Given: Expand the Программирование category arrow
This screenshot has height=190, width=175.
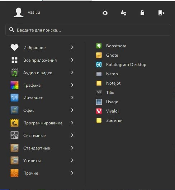Looking at the screenshot, I should [x=72, y=123].
